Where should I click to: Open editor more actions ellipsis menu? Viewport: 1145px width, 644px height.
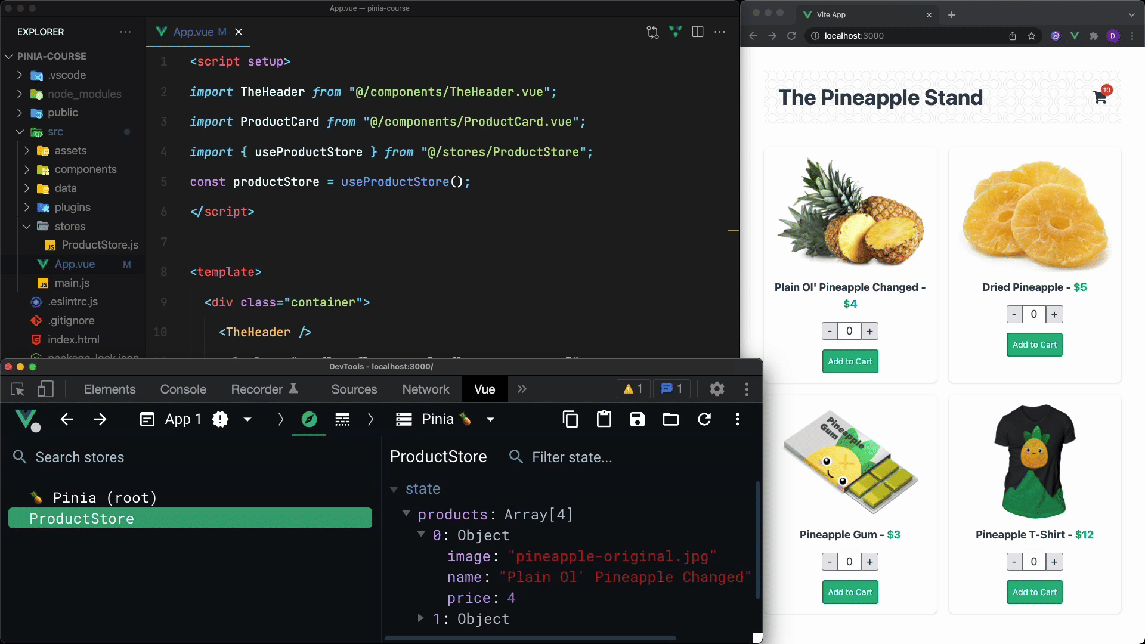[720, 32]
